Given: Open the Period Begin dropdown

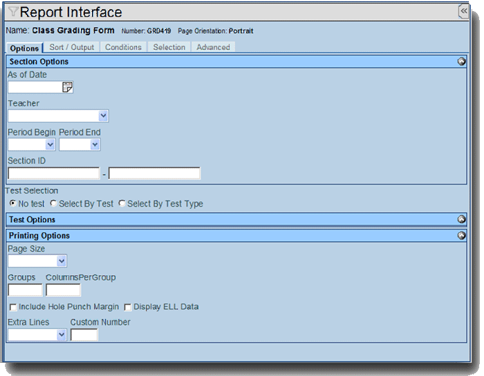Looking at the screenshot, I should (x=50, y=145).
